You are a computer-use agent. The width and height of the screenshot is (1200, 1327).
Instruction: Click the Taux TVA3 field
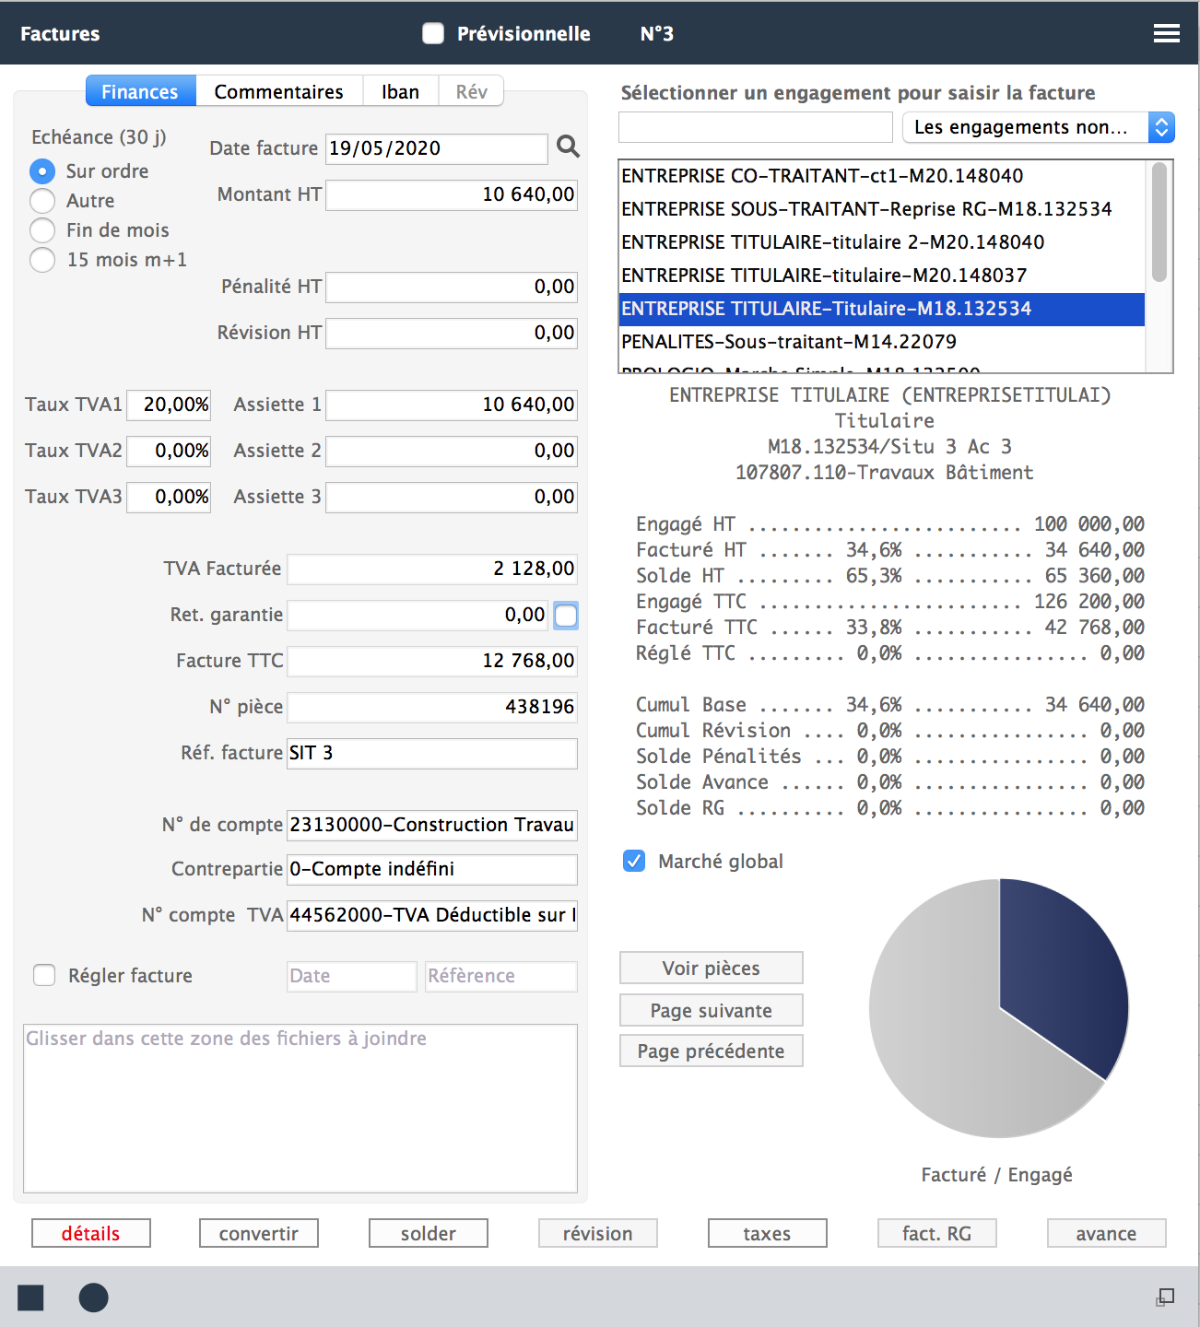(x=169, y=497)
